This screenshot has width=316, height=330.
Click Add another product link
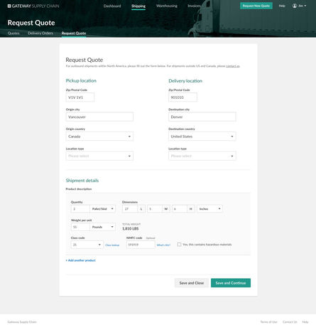coord(80,260)
